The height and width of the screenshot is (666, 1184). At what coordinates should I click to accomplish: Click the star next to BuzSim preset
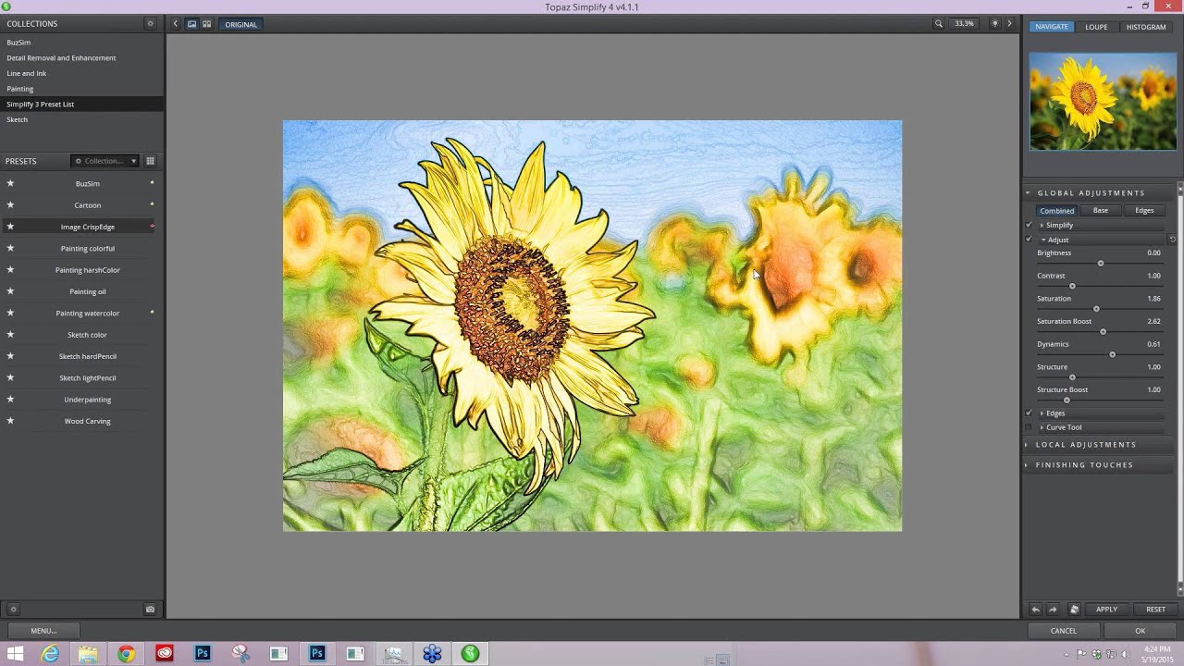tap(10, 183)
